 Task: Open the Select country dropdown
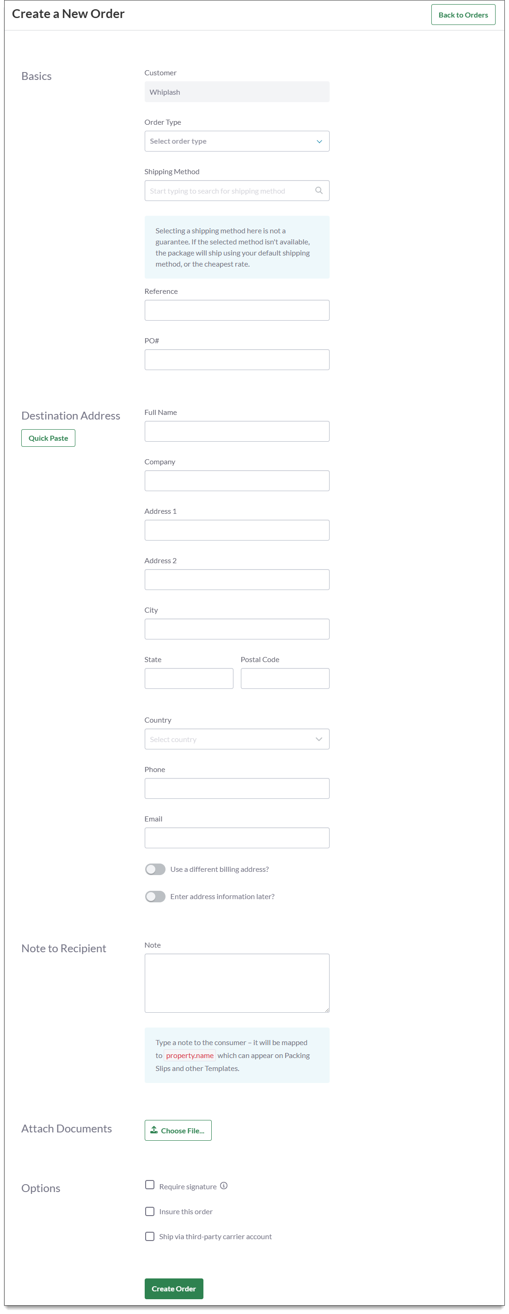tap(236, 739)
